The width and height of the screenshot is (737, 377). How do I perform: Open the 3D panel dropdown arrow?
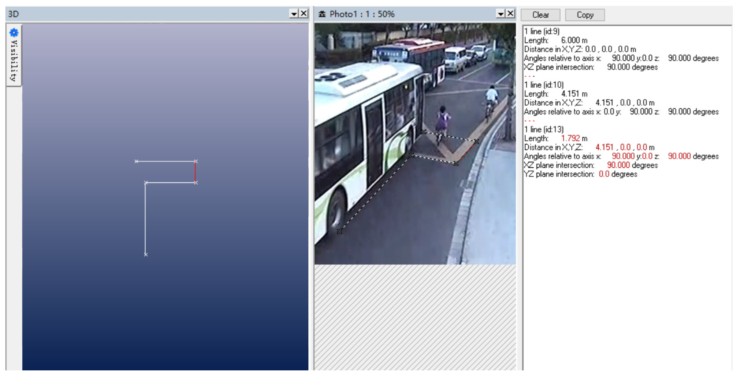click(x=294, y=14)
